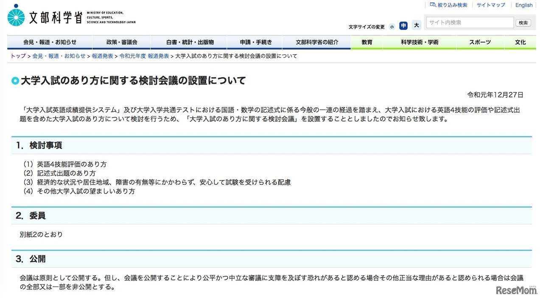Select 小 to set small font size
This screenshot has height=300, width=543.
392,26
